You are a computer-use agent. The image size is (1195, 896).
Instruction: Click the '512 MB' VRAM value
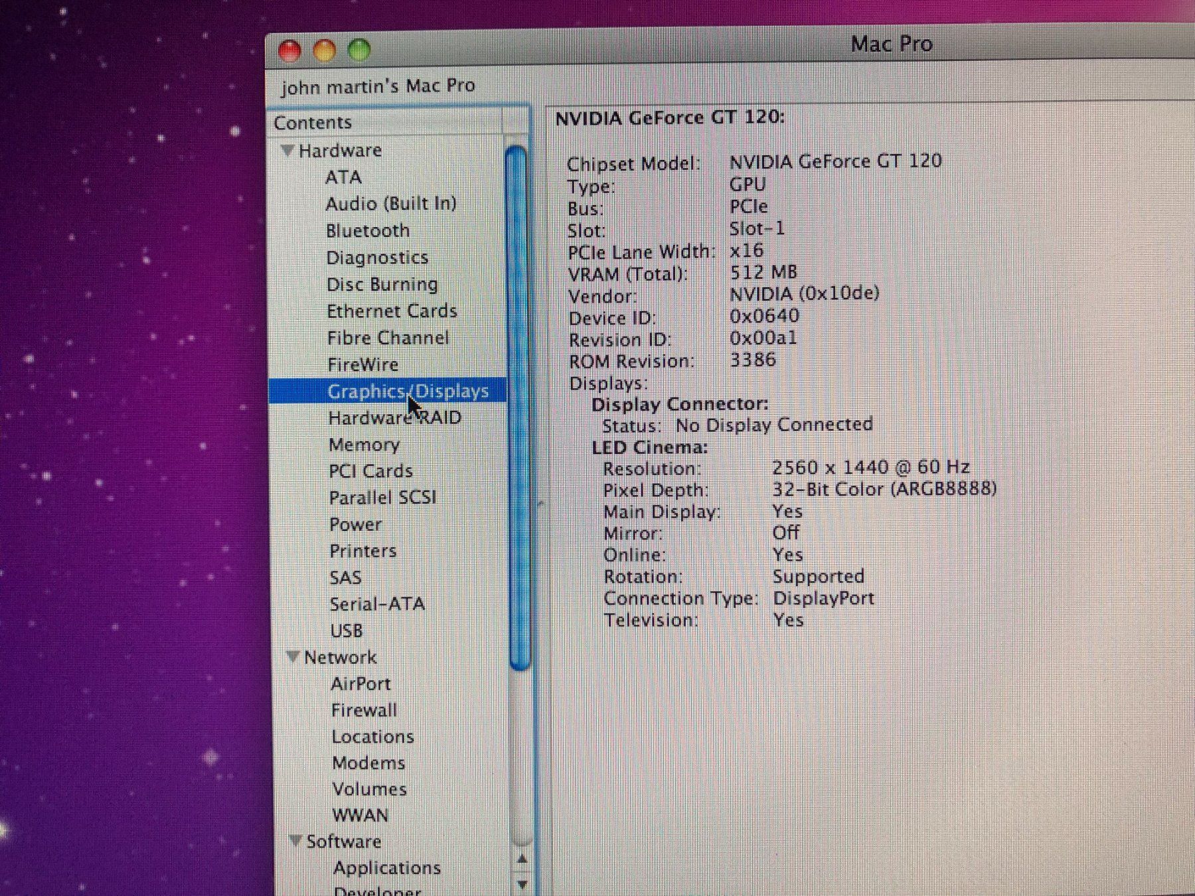763,272
